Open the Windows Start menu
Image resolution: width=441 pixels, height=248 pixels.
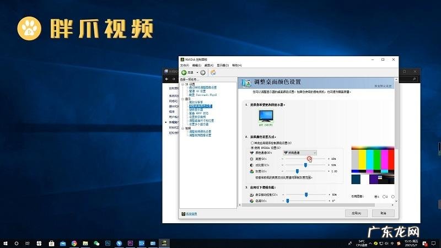(x=5, y=243)
